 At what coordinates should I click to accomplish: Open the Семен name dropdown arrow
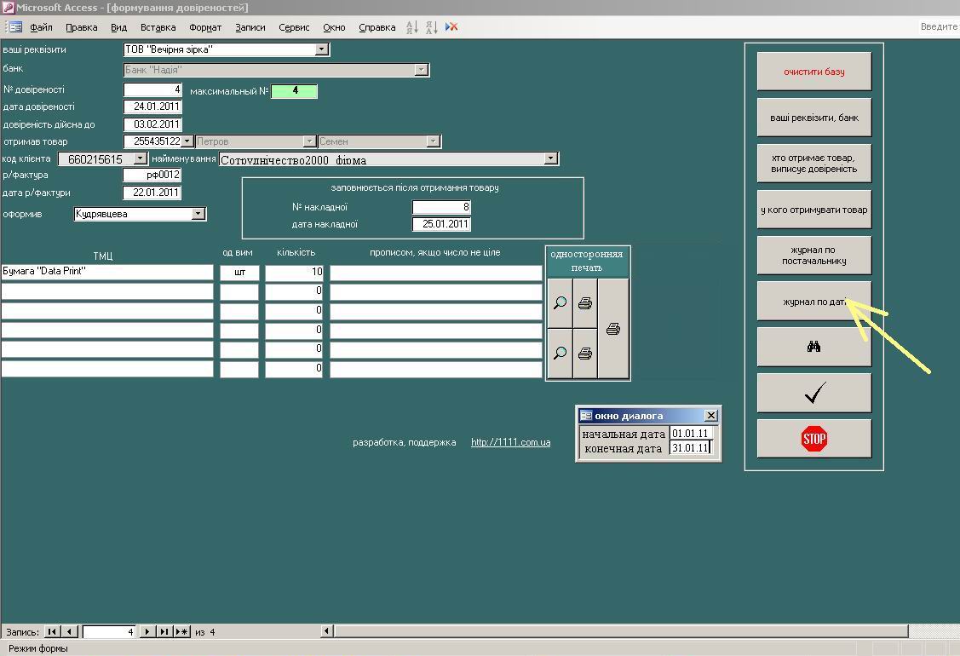tap(433, 141)
